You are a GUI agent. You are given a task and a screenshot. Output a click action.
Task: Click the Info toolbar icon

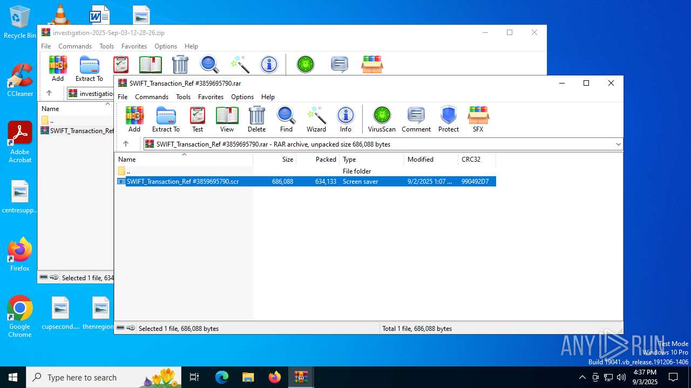point(345,119)
